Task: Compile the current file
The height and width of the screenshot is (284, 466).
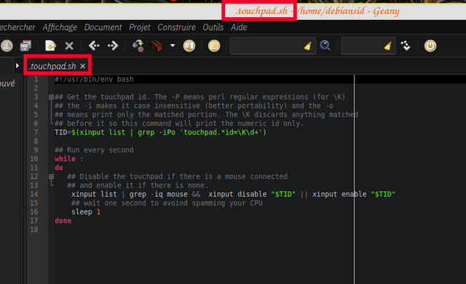Action: (138, 46)
